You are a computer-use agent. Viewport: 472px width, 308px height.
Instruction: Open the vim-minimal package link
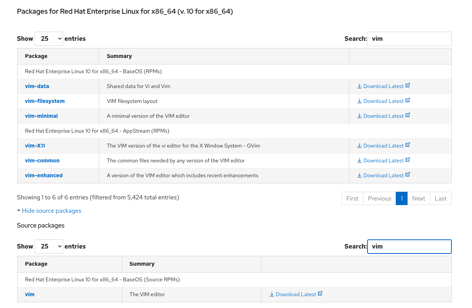[42, 116]
